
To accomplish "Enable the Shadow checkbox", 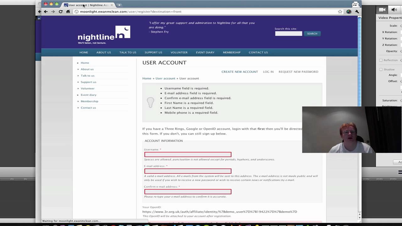I will pos(381,69).
